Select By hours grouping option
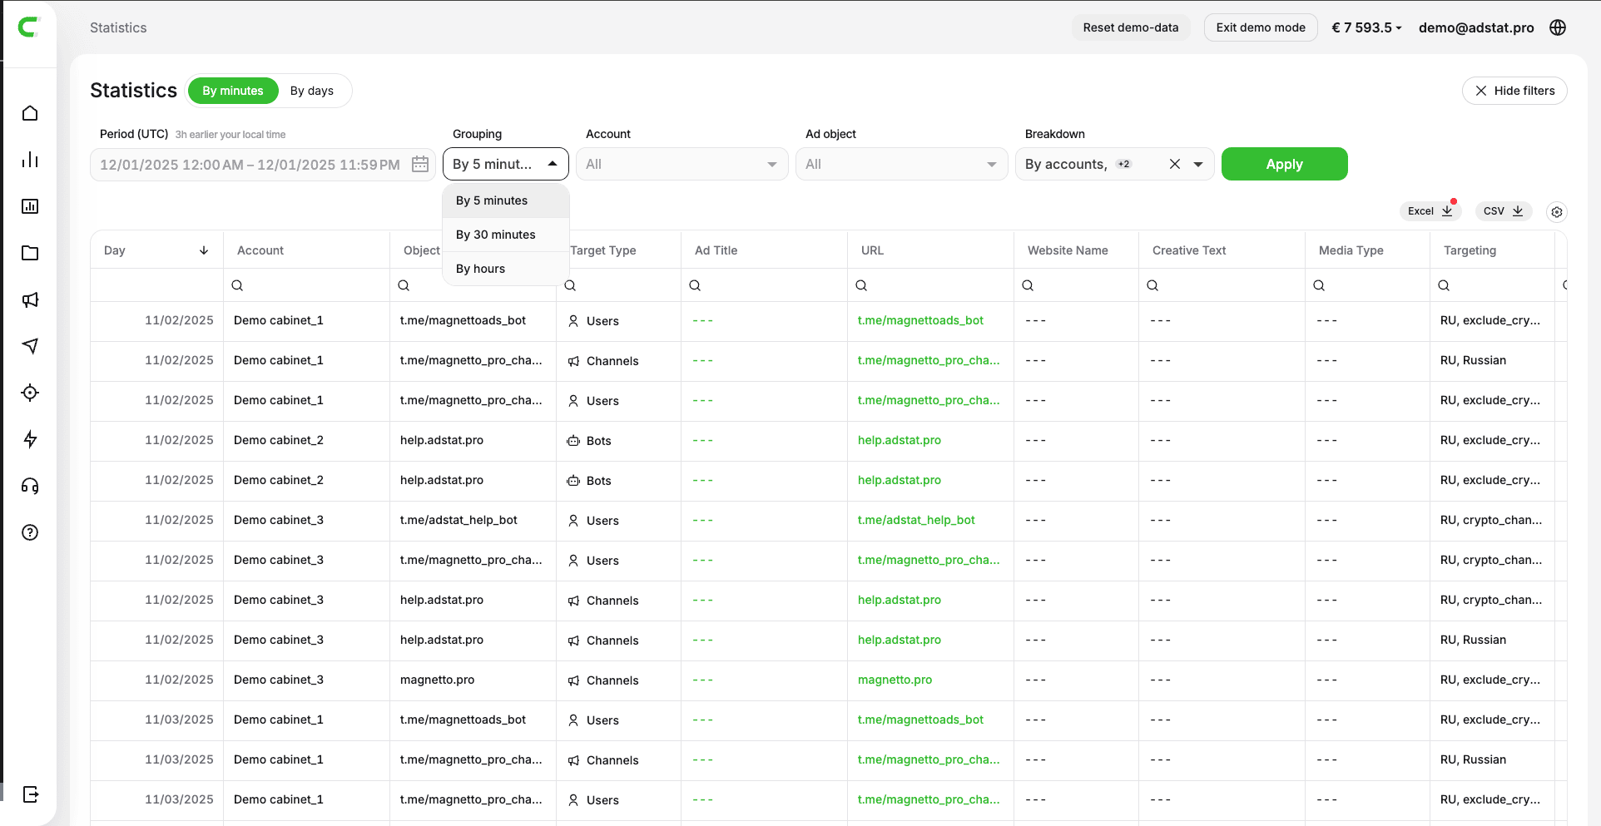 click(x=481, y=269)
